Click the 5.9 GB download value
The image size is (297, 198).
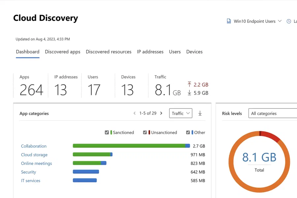pos(201,93)
